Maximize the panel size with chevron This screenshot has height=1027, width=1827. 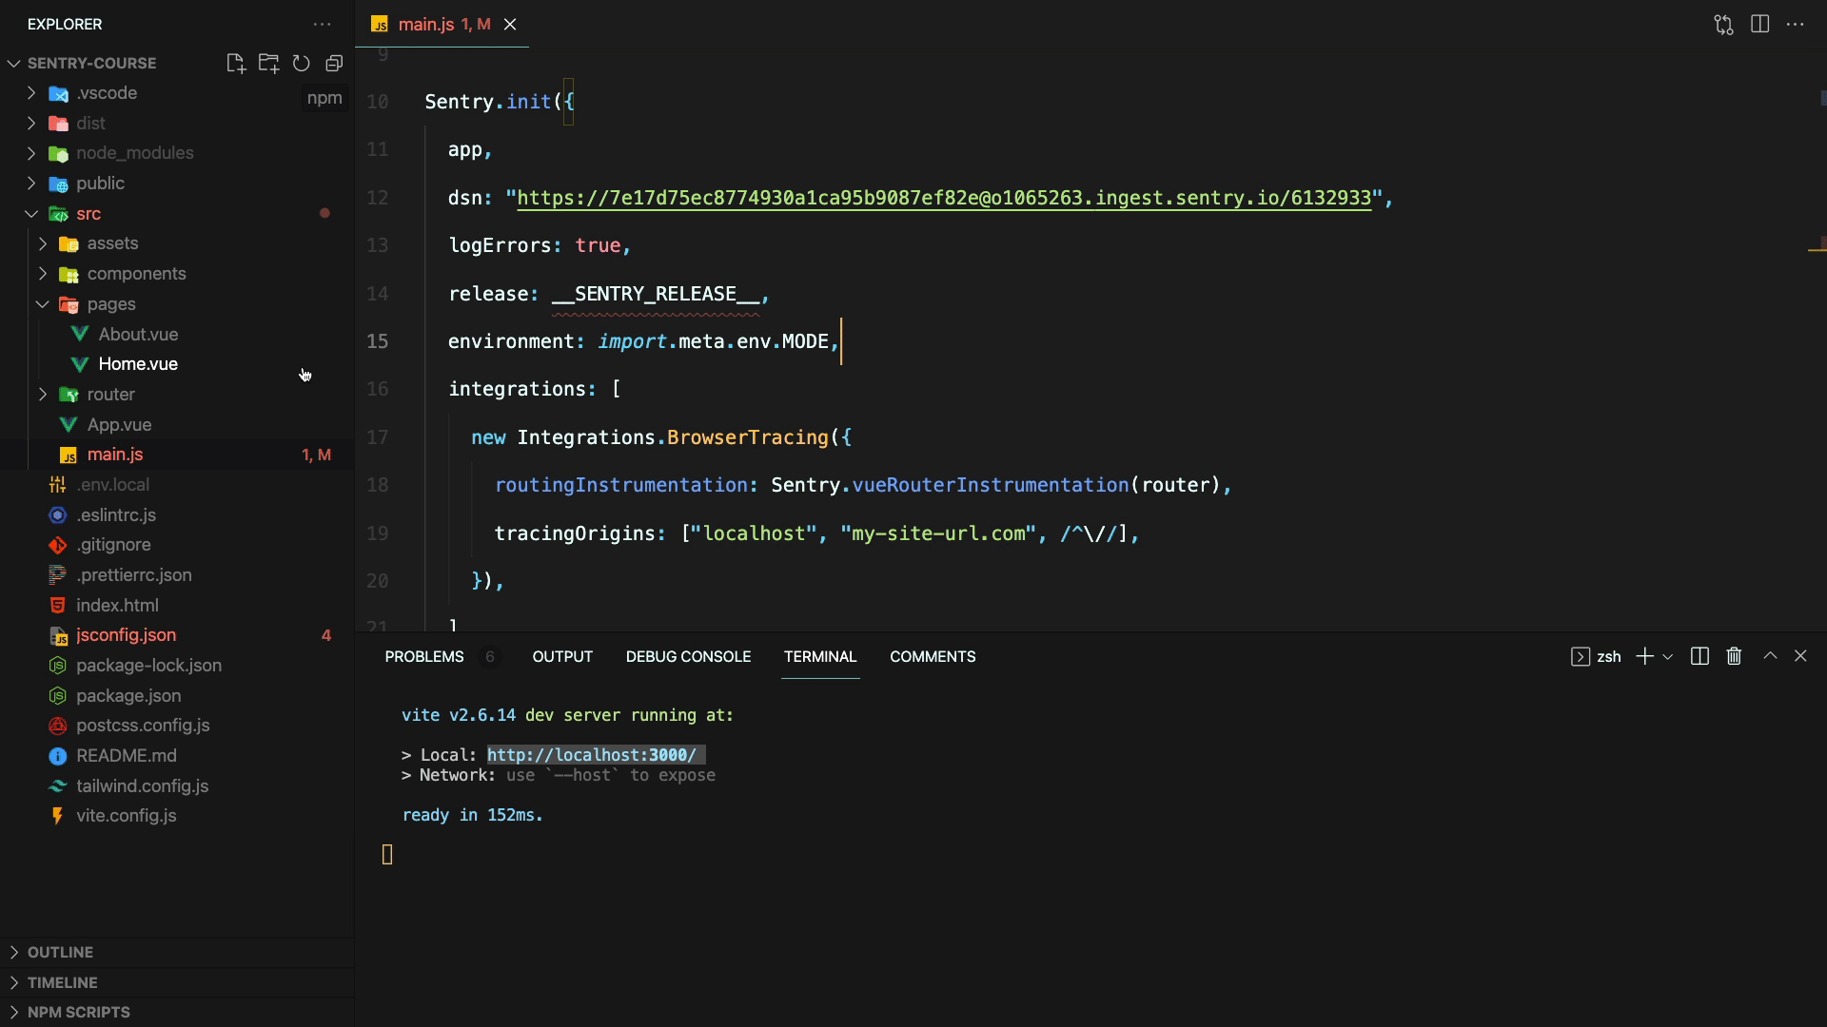[1770, 656]
